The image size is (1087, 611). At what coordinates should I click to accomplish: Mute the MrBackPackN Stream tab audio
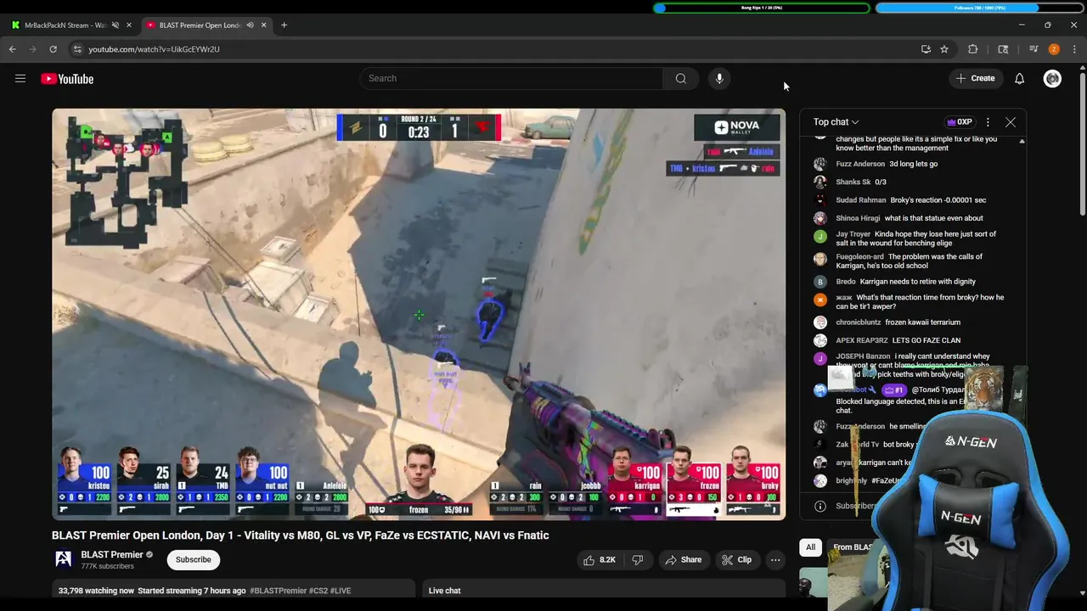point(115,25)
